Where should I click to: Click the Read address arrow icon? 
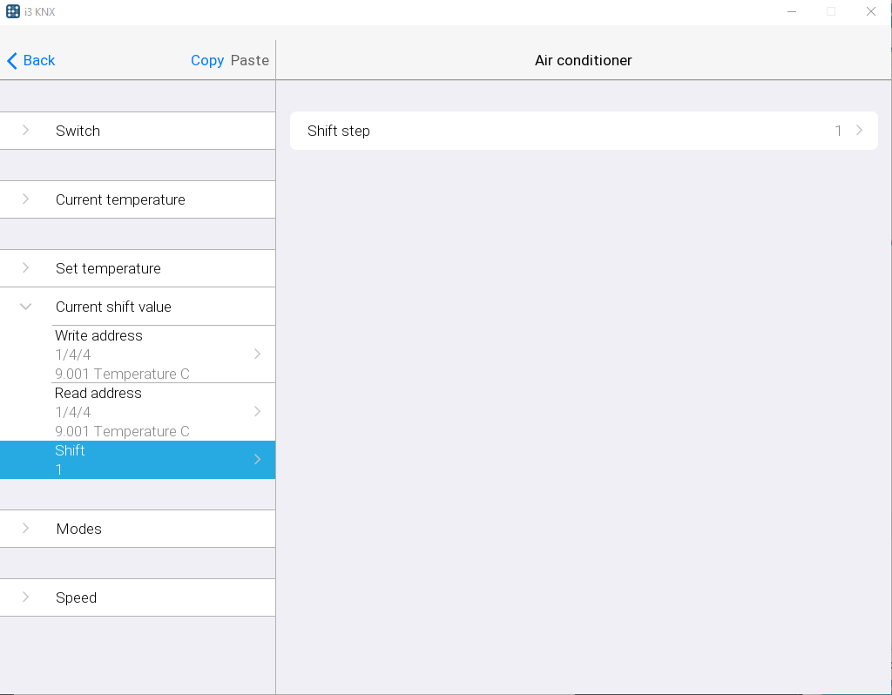(x=257, y=412)
